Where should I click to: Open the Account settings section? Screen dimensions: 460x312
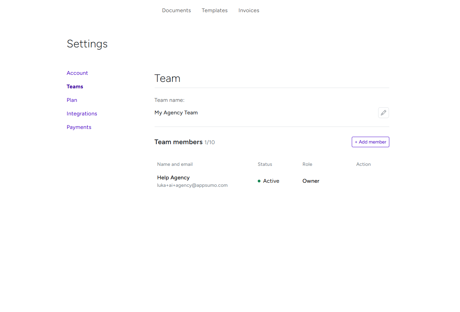pos(77,73)
